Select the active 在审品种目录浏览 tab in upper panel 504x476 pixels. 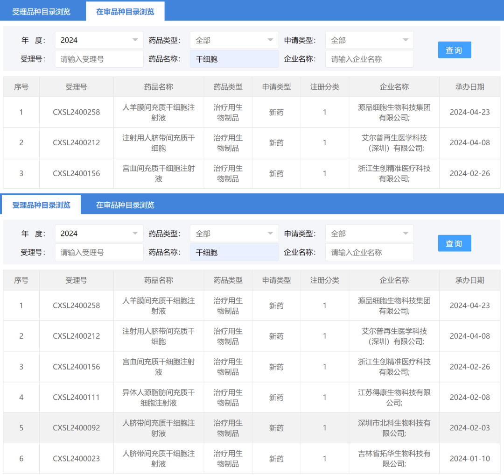(x=125, y=12)
